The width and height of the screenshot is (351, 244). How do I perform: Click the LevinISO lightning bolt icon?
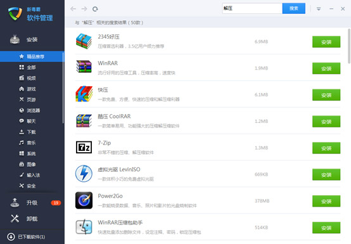pyautogui.click(x=84, y=174)
